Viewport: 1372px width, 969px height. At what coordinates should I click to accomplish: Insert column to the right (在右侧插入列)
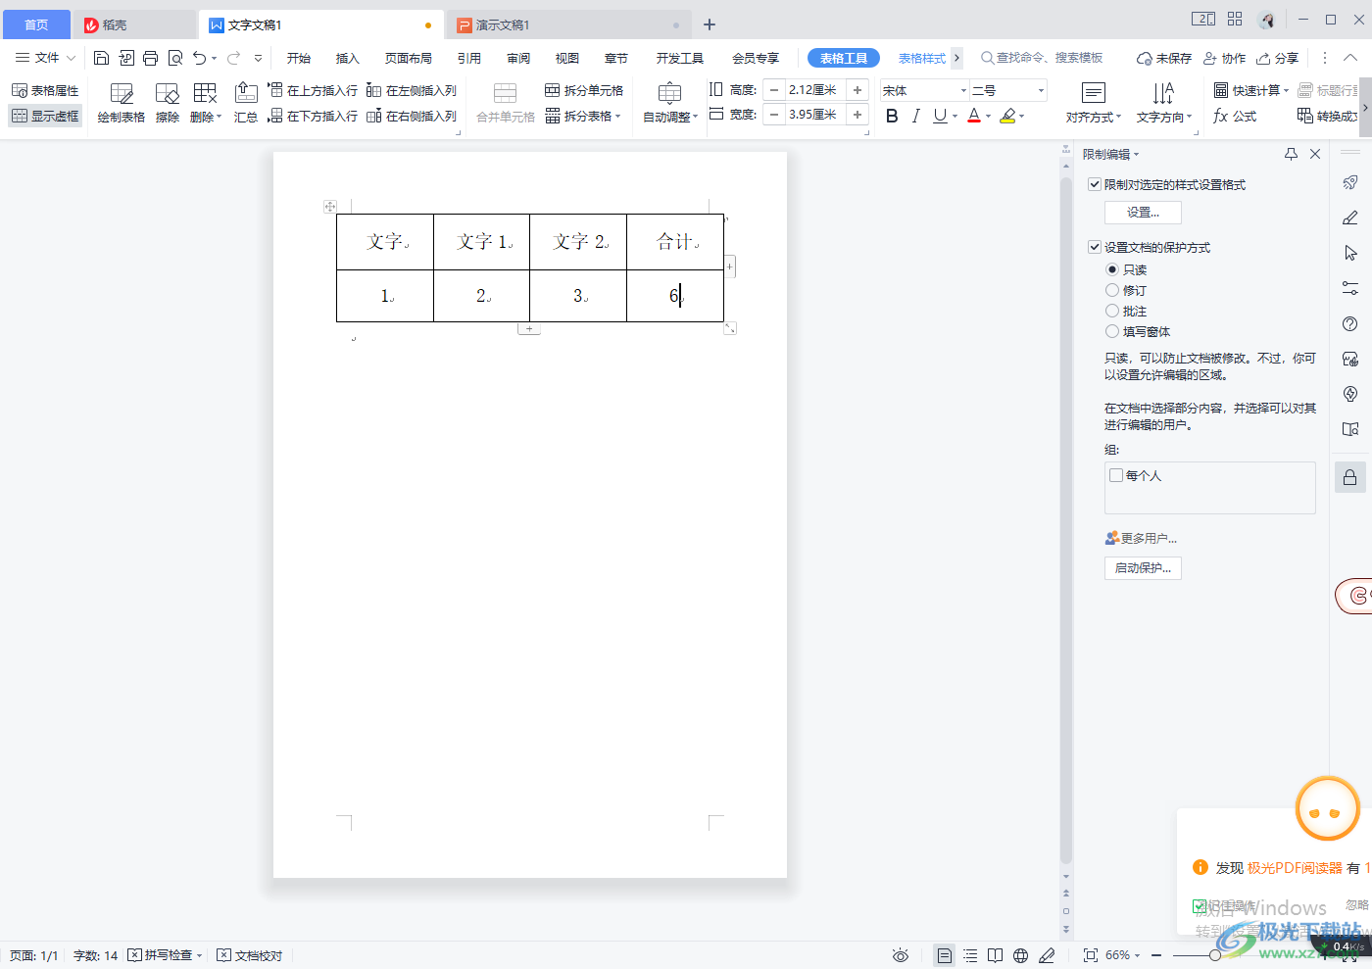tap(412, 116)
